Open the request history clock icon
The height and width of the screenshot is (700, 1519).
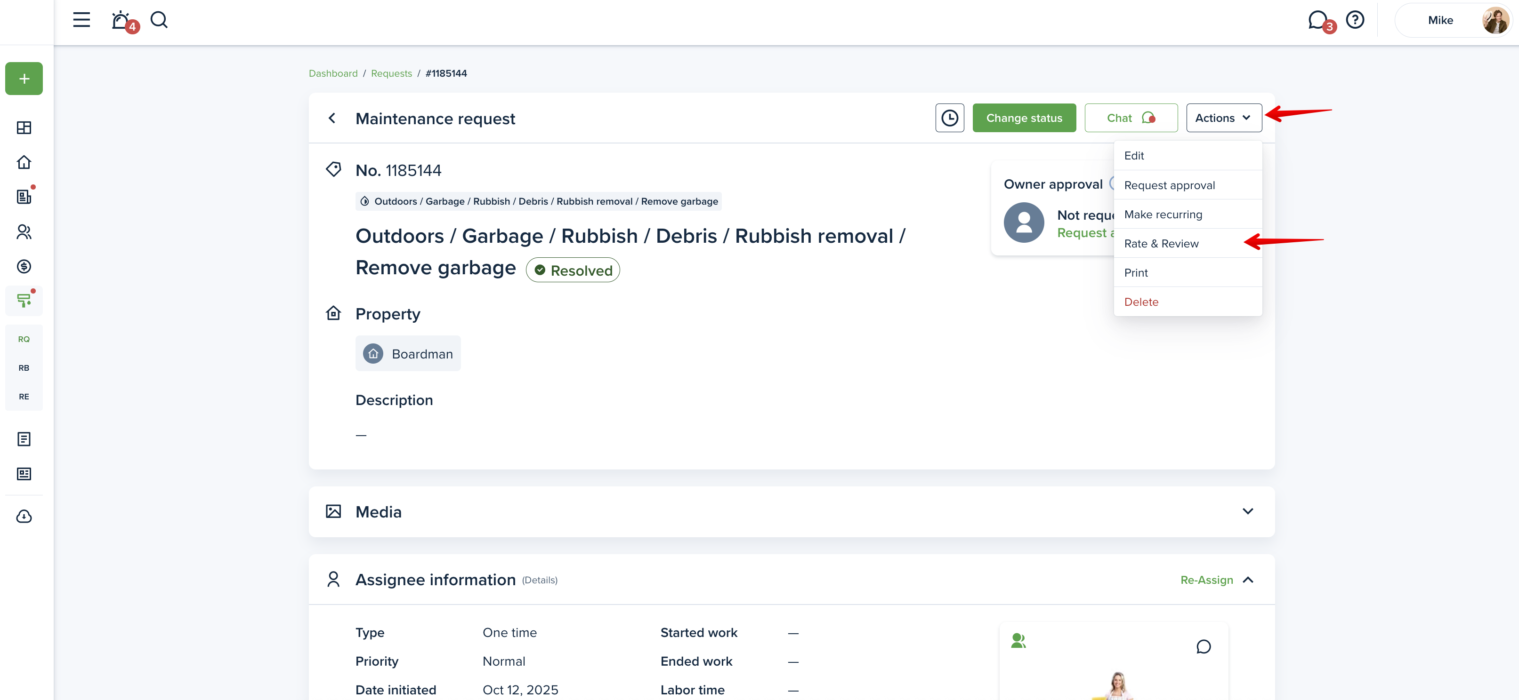(949, 118)
